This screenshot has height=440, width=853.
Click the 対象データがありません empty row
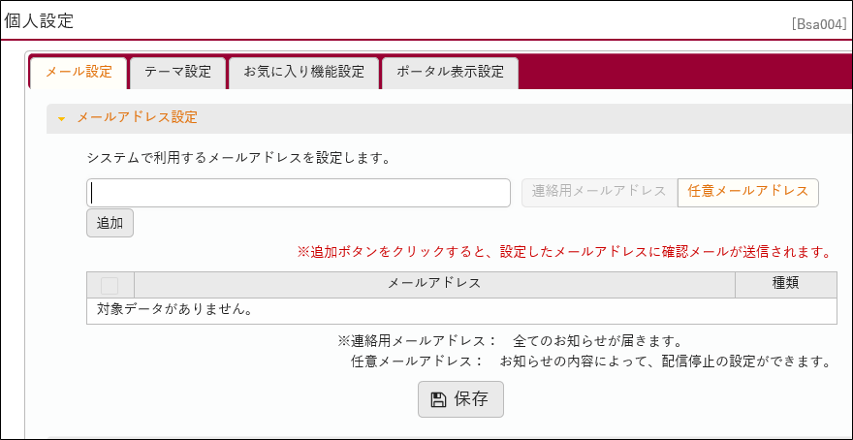[x=461, y=310]
